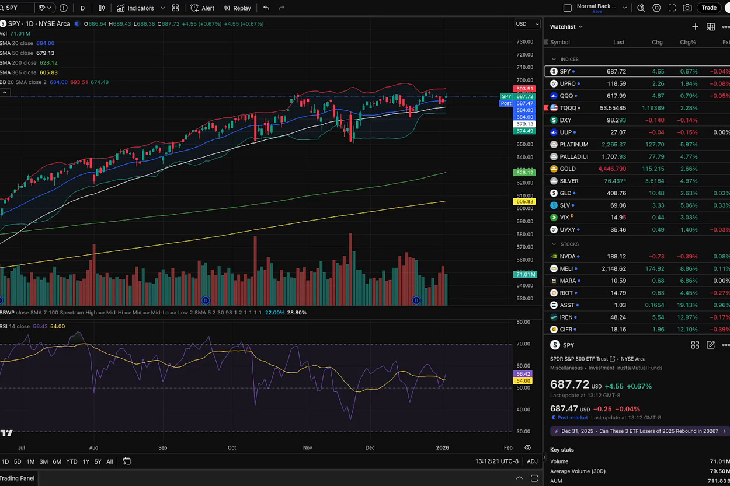730x486 pixels.
Task: Click the symbol search field showing SPY
Action: (16, 8)
